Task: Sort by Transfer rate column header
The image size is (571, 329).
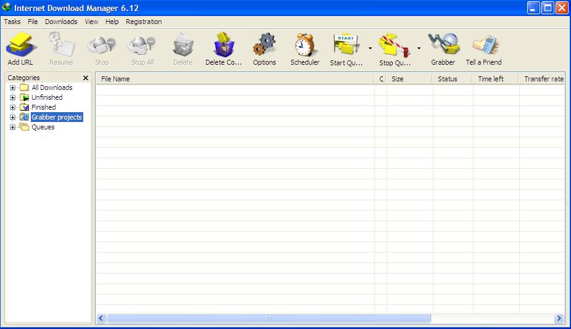Action: 542,79
